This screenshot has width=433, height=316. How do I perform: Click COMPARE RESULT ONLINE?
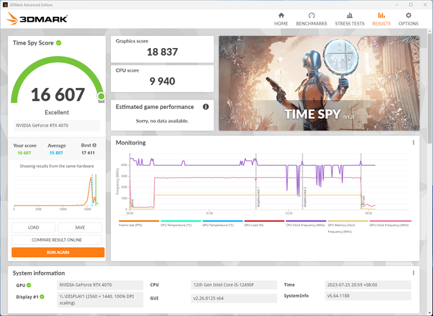(57, 240)
